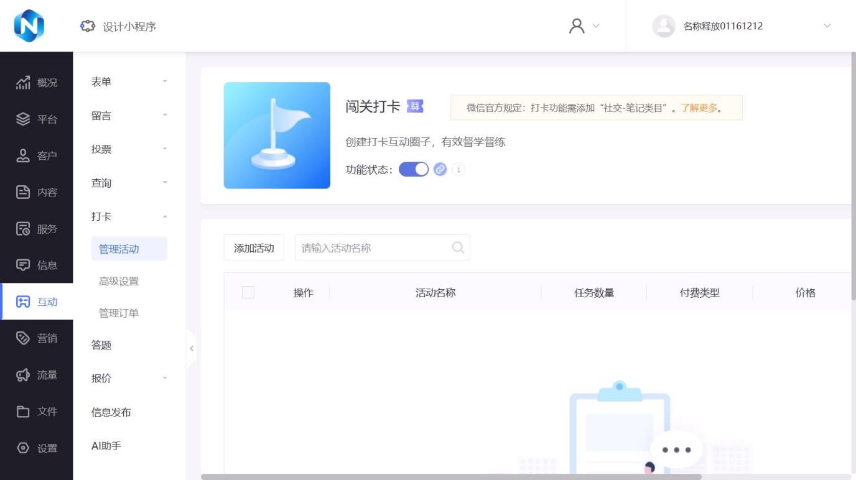856x480 pixels.
Task: Click the 营销 marketing tag icon
Action: 23,338
